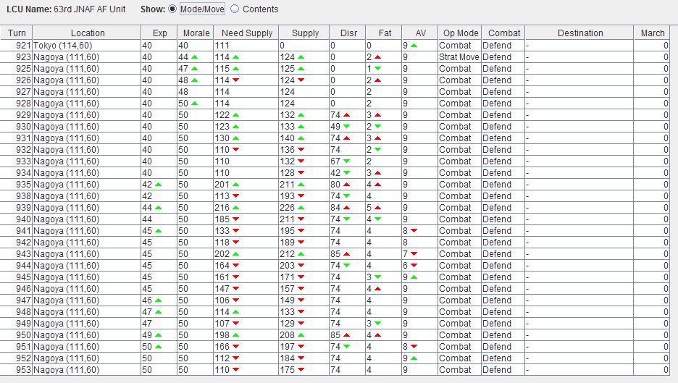This screenshot has height=383, width=678.
Task: Click the green down arrow beside Fat in turn 940
Action: point(377,219)
